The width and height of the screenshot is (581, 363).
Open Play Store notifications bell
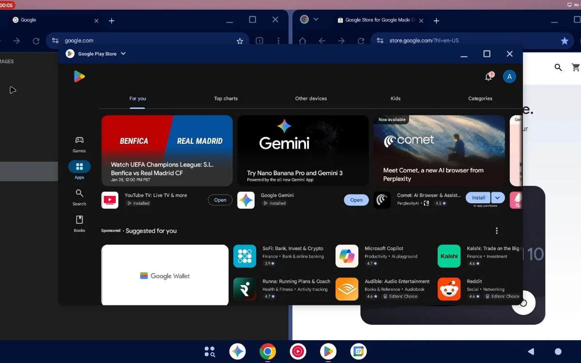click(x=489, y=76)
